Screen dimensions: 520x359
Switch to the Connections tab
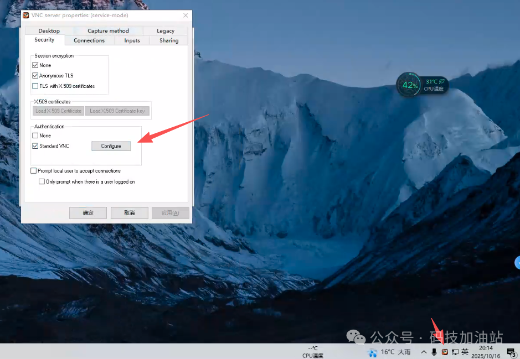pos(89,40)
